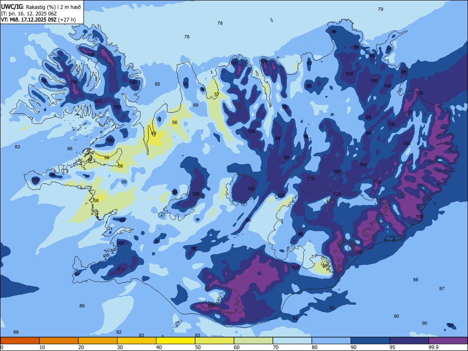The image size is (468, 351).
Task: Click the humidity value 79 in the sea
Action: click(380, 9)
